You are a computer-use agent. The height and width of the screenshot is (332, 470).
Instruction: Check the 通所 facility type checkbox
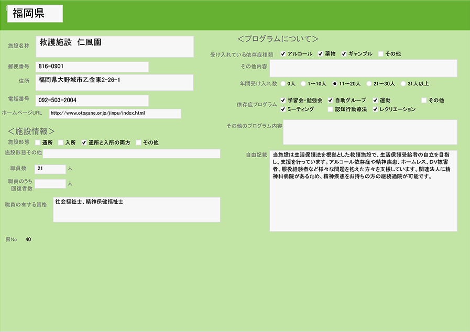38,142
